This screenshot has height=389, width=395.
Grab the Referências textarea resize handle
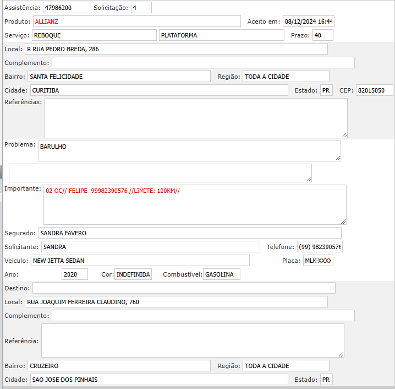[x=344, y=134]
